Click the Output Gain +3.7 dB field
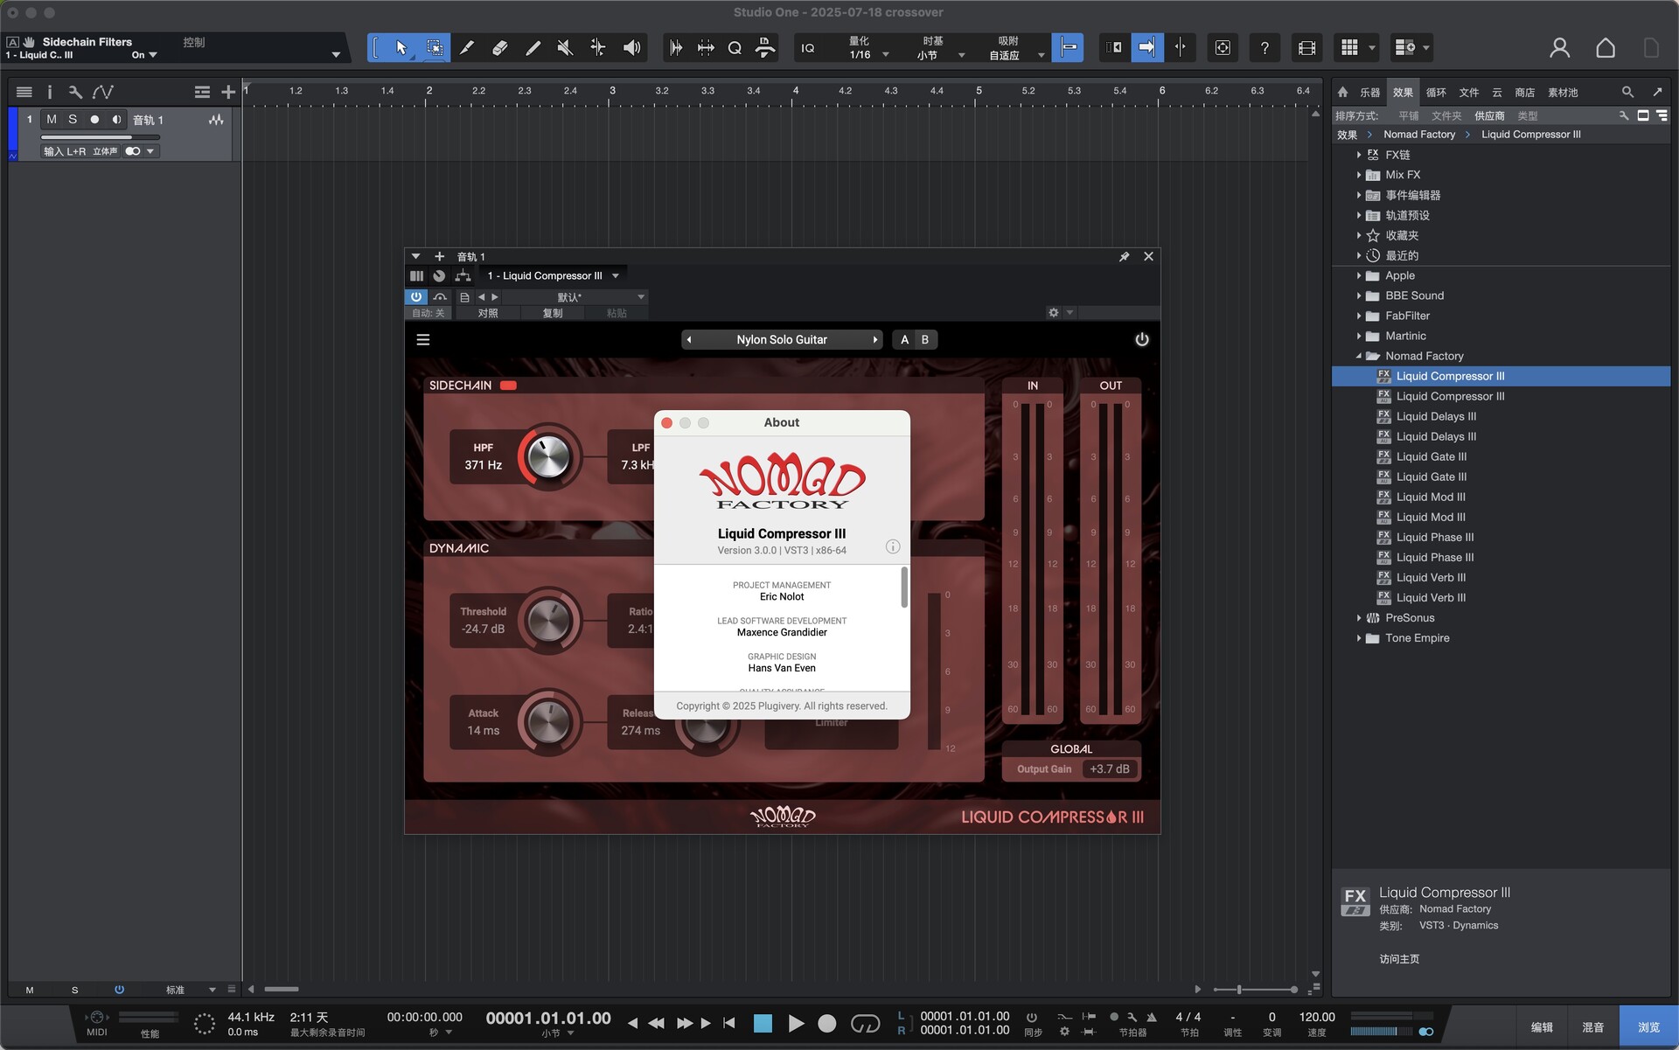 (1109, 769)
